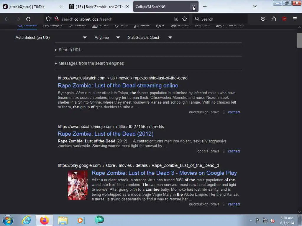This screenshot has height=226, width=302.
Task: List all tabs with the chevron
Action: pos(255,6)
